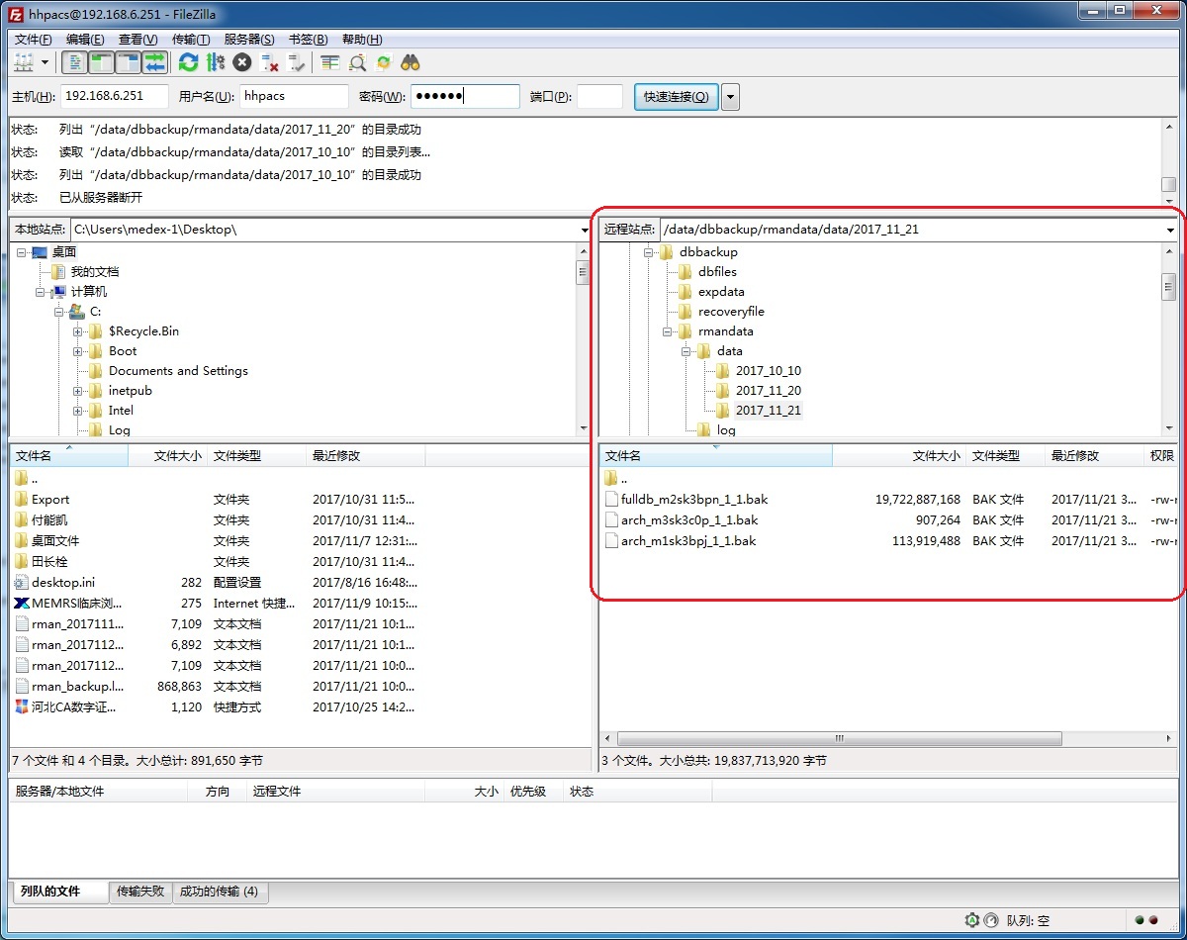Toggle directory comparison icon
The width and height of the screenshot is (1187, 940).
(357, 62)
